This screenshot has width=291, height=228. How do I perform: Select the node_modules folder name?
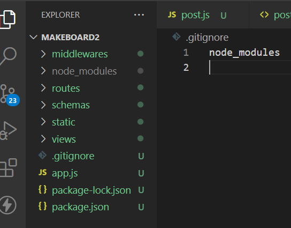(x=85, y=71)
